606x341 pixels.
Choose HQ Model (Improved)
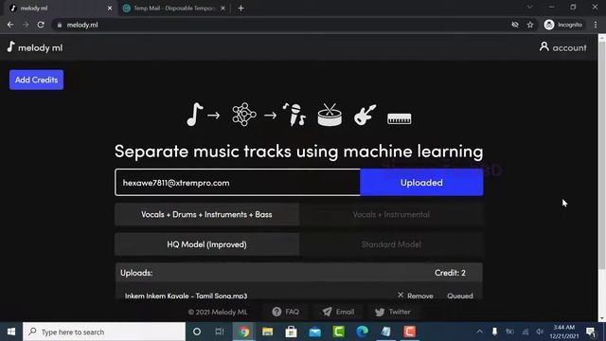[206, 244]
